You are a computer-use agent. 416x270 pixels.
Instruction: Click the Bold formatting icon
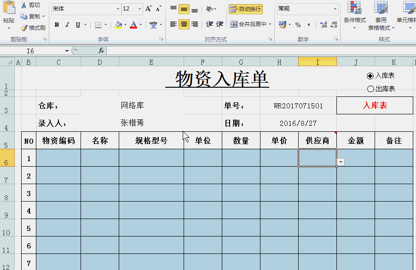coord(57,25)
